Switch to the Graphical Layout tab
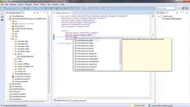Screen dimensions: 190x107 [x=61, y=100]
